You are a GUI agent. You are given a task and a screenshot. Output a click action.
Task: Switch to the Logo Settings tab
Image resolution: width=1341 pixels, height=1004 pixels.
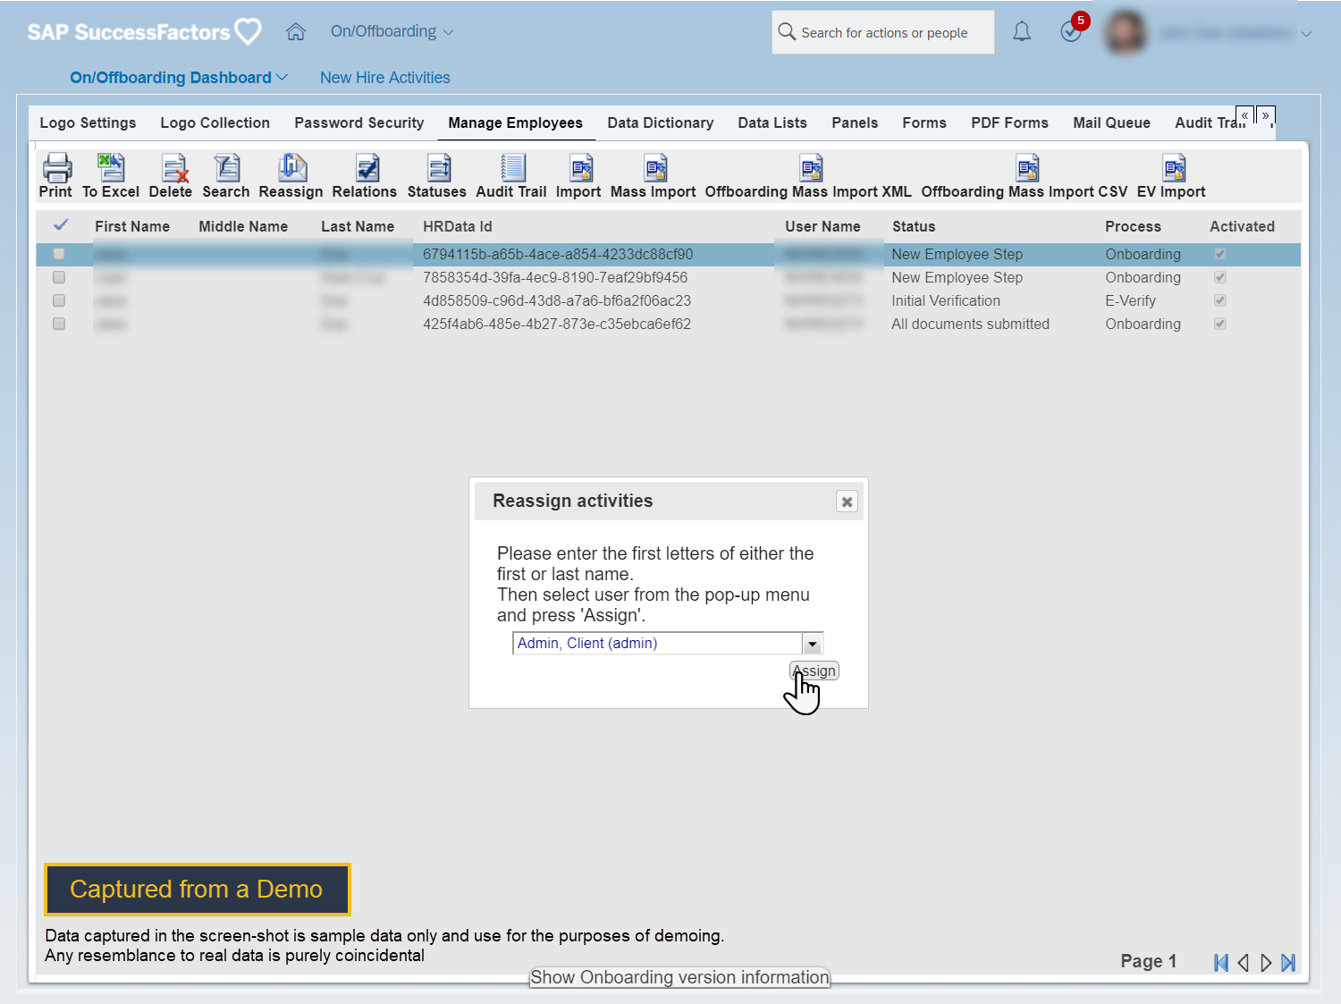(x=88, y=122)
